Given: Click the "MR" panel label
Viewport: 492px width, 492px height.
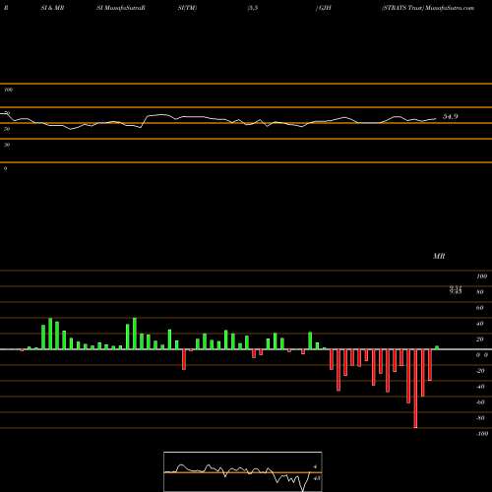Looking at the screenshot, I should (439, 256).
